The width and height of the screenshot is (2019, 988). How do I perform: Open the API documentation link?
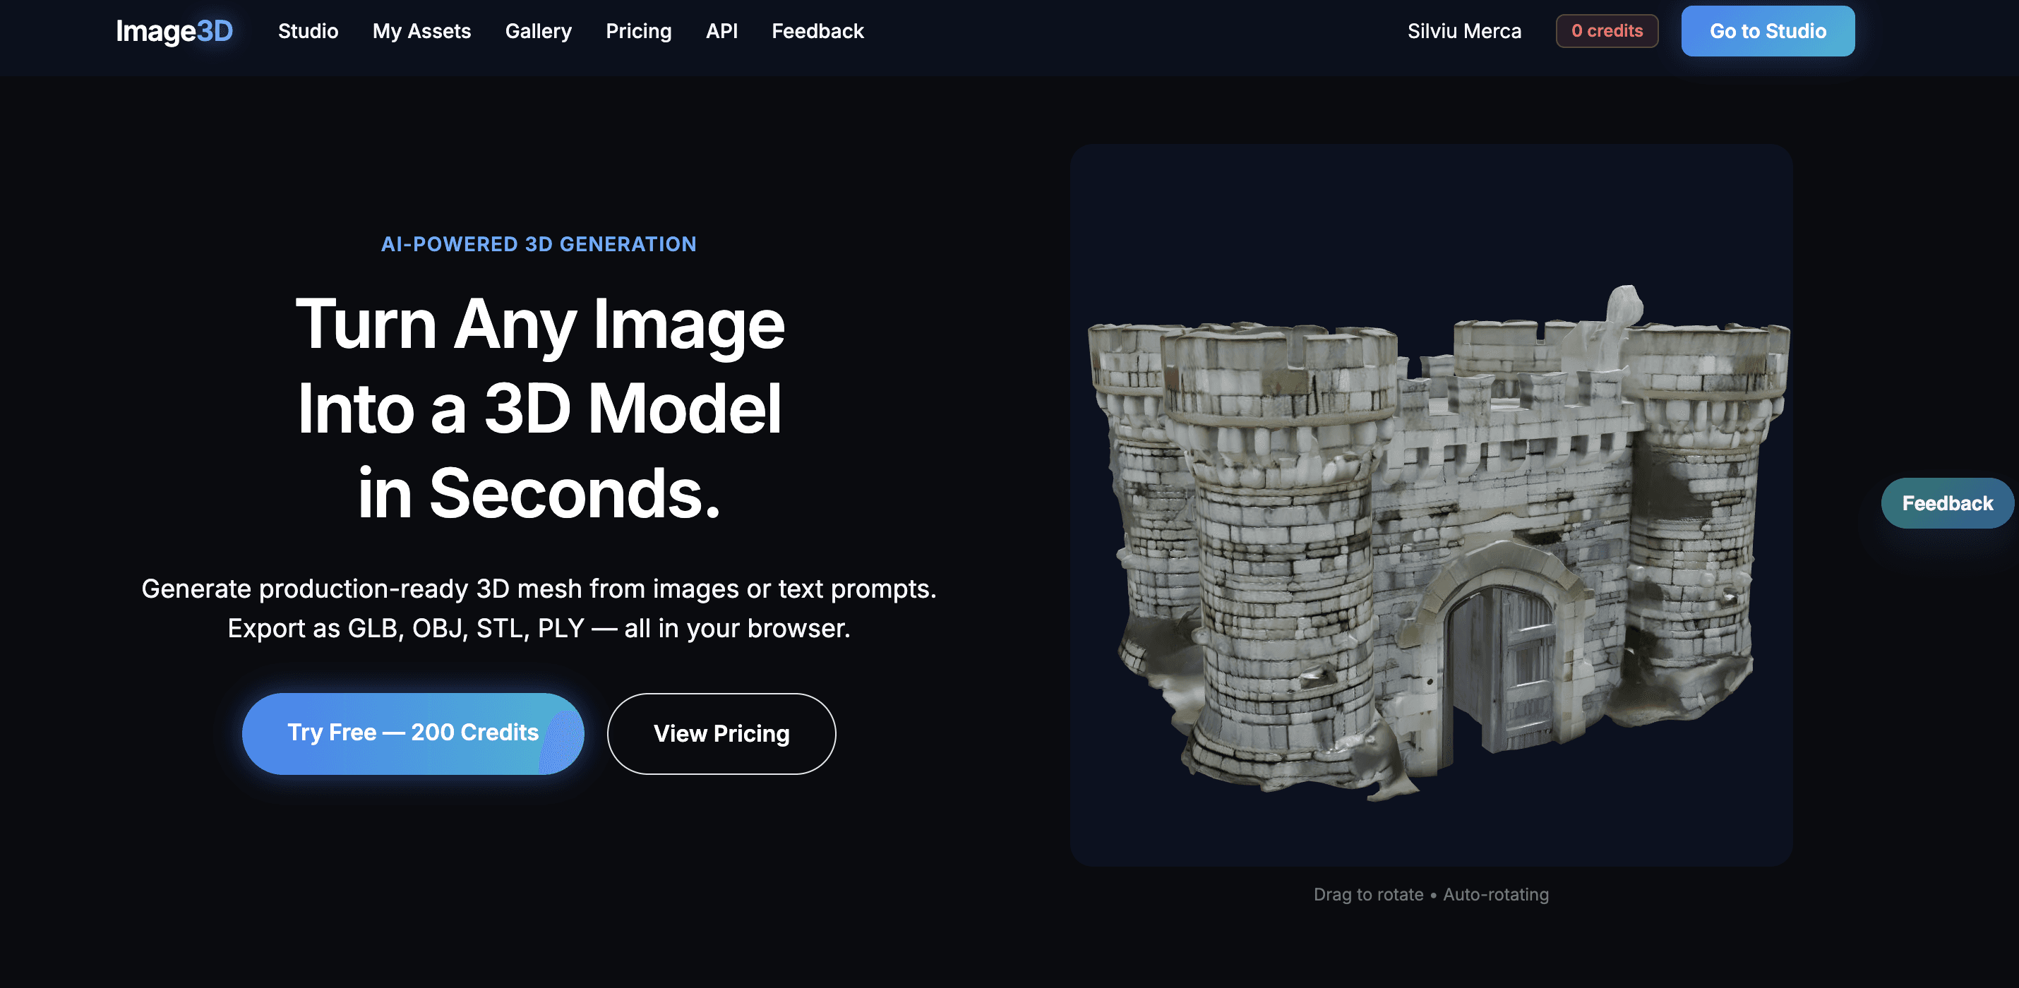(722, 31)
